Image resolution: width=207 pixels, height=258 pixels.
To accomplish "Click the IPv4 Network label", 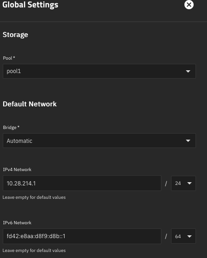I will click(x=17, y=170).
